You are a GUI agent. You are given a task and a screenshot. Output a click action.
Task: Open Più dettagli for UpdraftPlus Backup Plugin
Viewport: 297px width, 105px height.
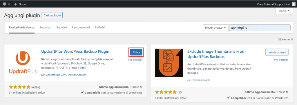(x=135, y=60)
